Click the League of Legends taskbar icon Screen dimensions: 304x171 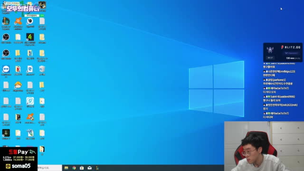97,168
